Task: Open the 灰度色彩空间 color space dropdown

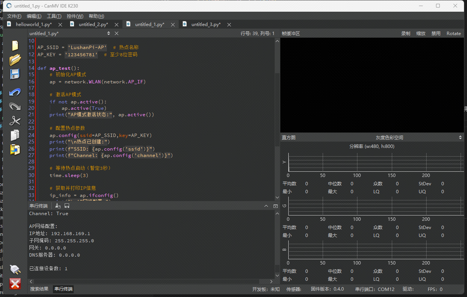Action: (x=389, y=138)
